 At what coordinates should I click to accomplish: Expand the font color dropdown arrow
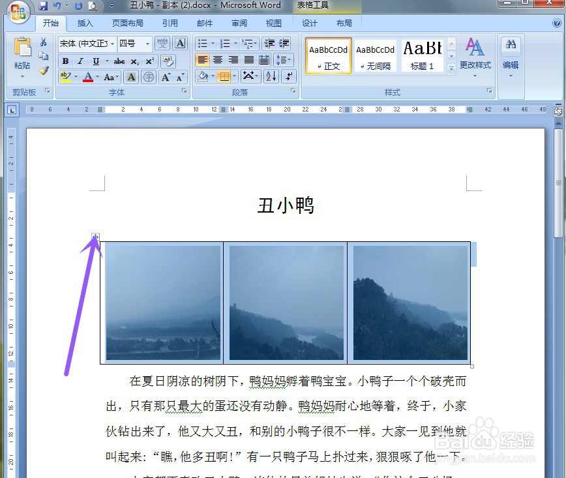click(96, 77)
